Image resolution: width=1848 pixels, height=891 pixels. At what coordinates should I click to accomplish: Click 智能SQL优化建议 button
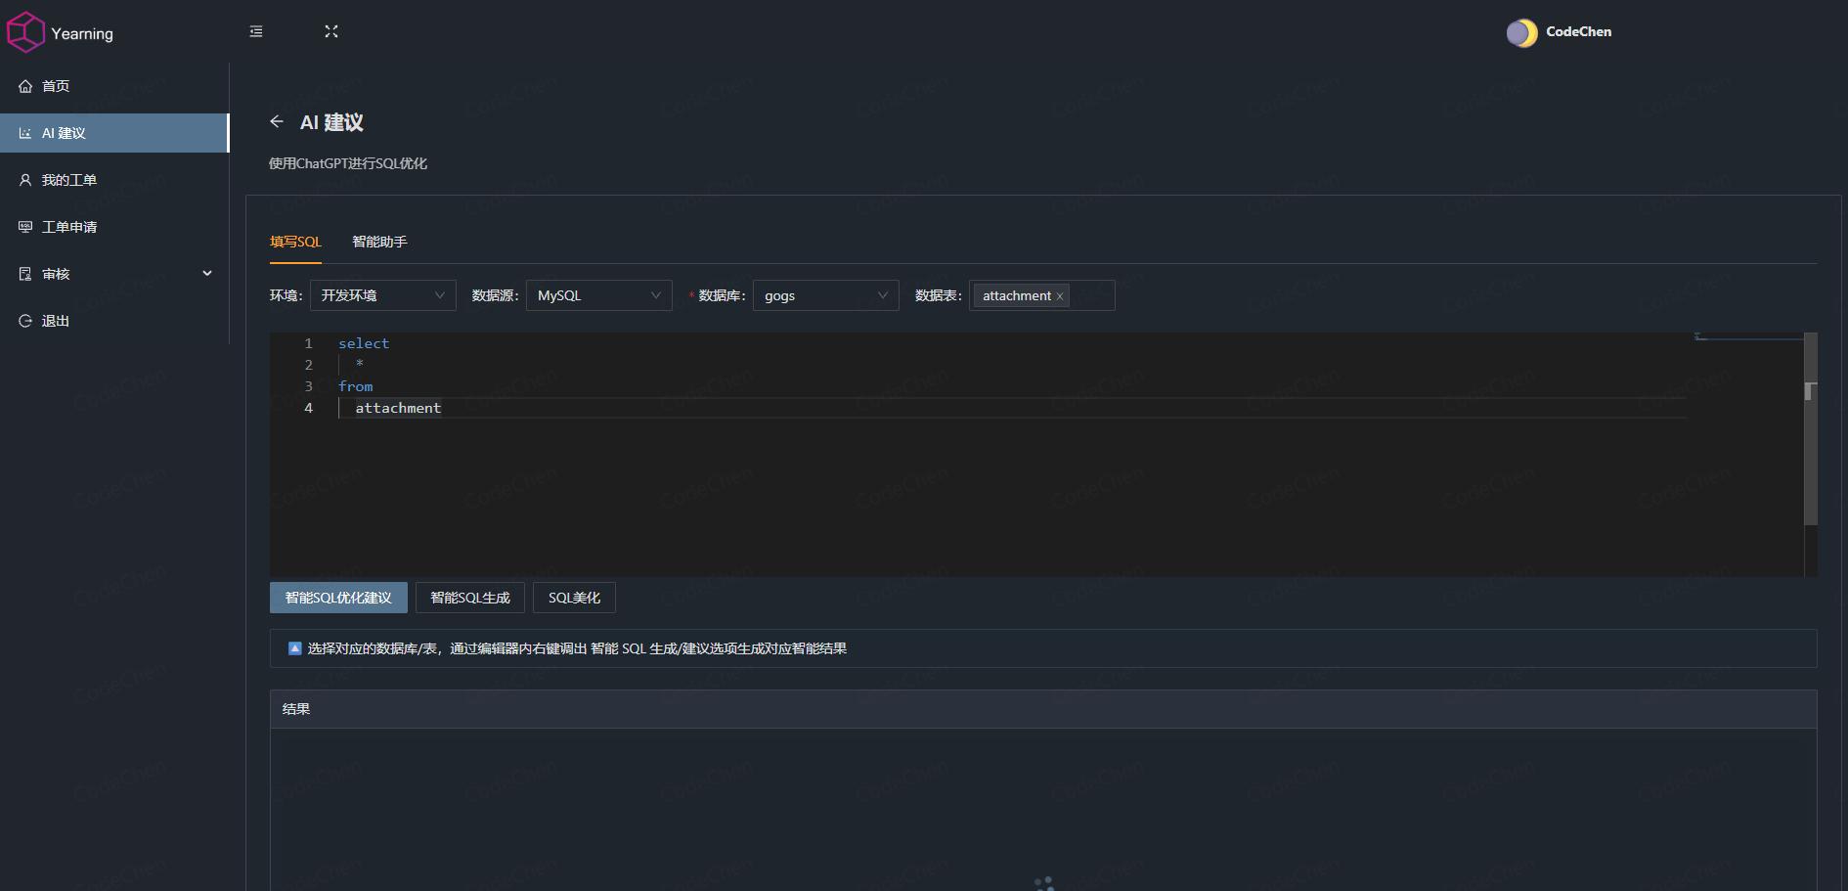click(x=338, y=598)
